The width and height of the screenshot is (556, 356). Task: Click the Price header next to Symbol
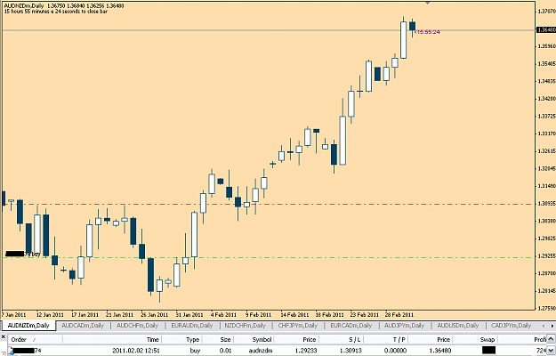point(296,339)
